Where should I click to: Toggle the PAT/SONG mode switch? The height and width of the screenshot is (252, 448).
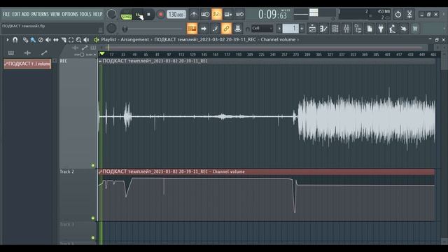(x=126, y=15)
